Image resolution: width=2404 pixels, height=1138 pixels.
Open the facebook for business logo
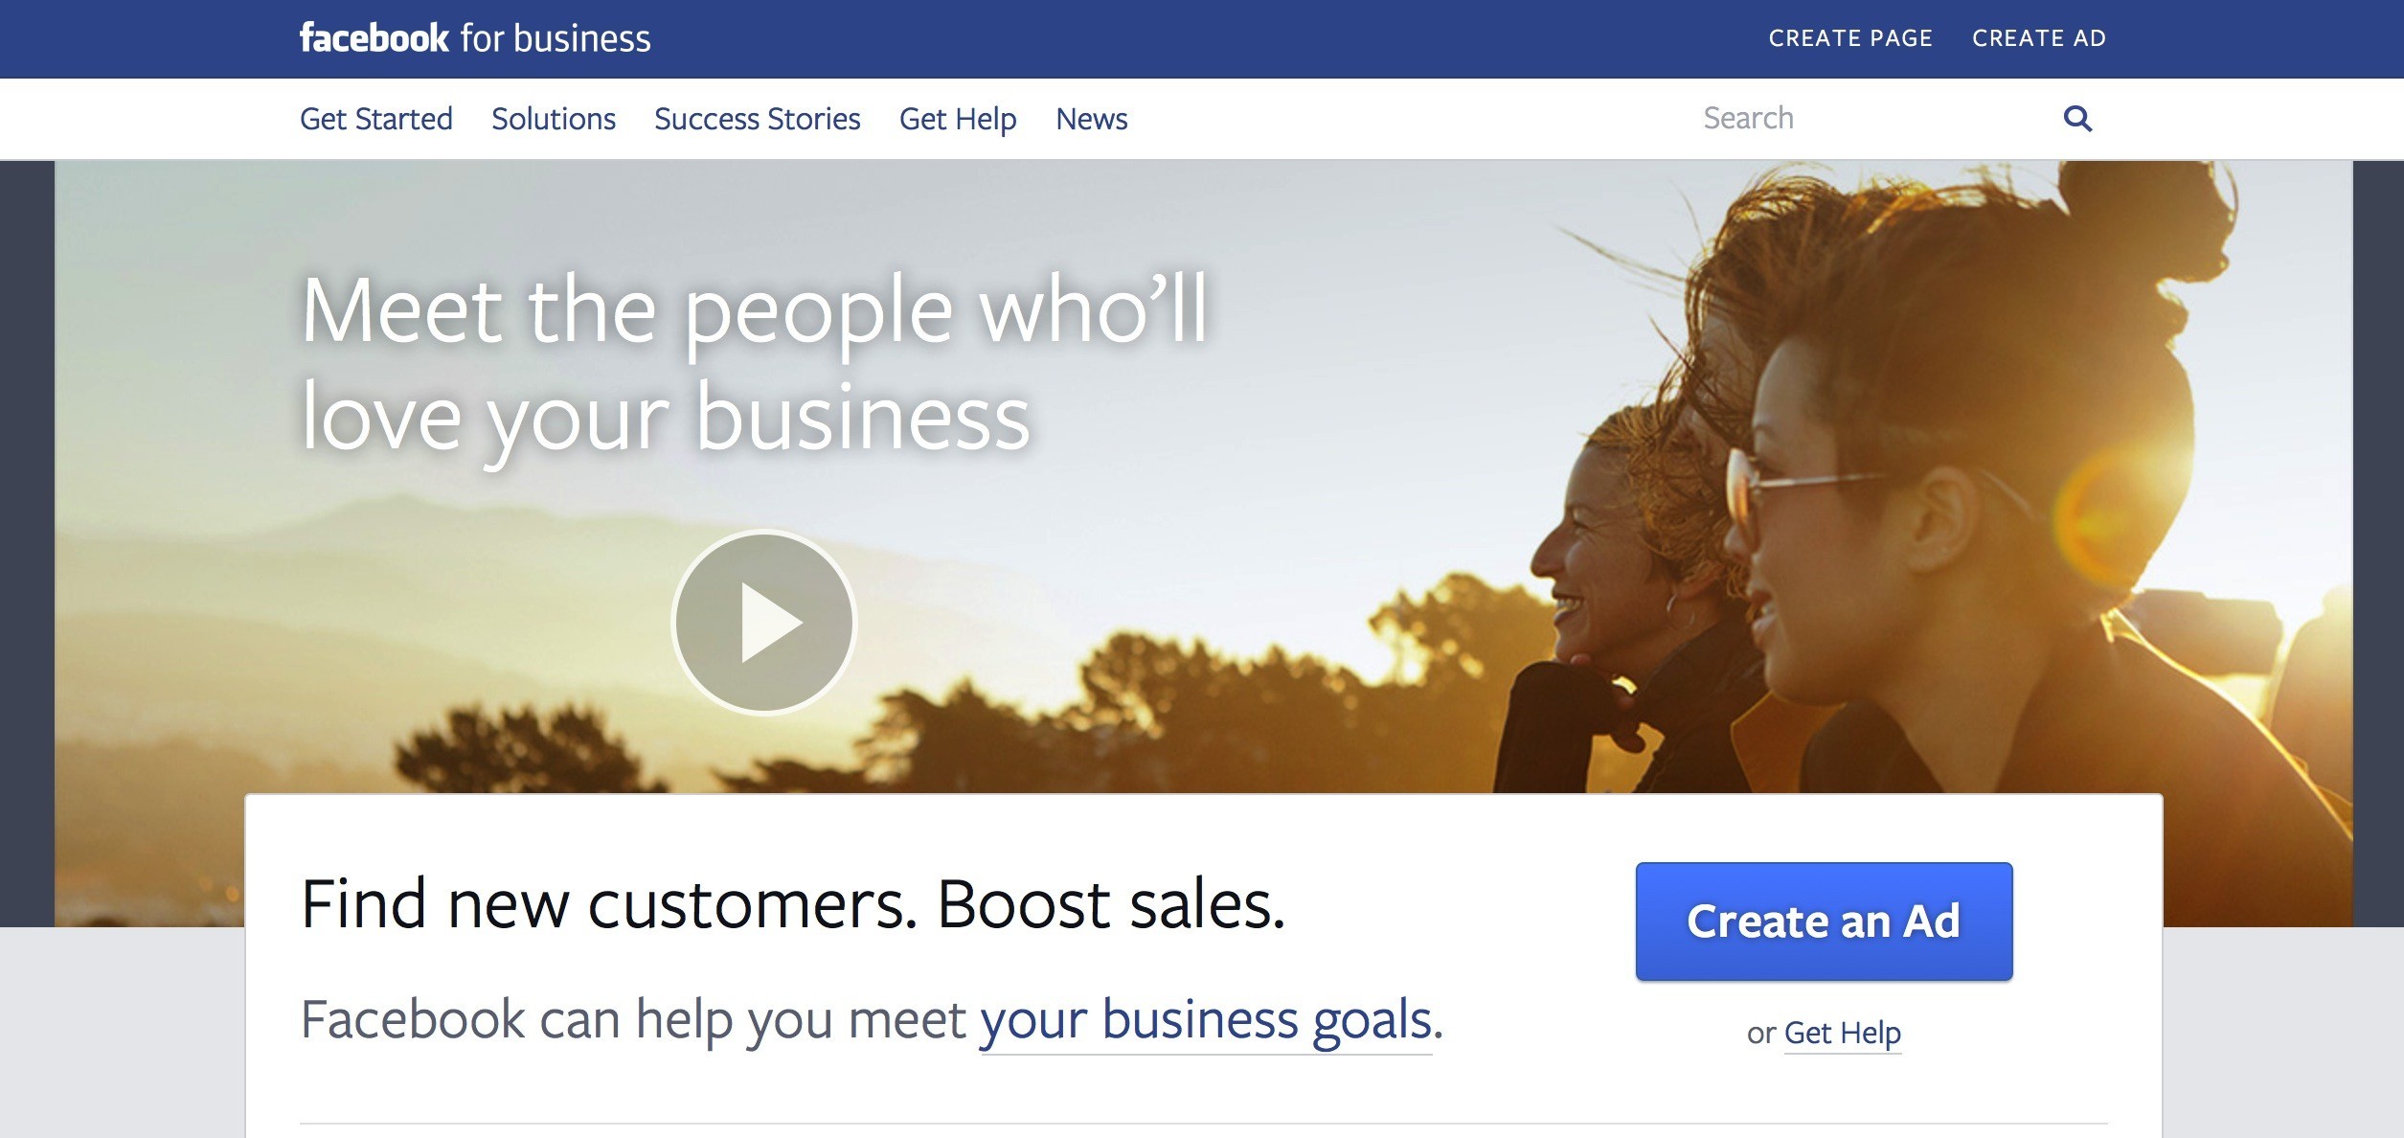475,38
